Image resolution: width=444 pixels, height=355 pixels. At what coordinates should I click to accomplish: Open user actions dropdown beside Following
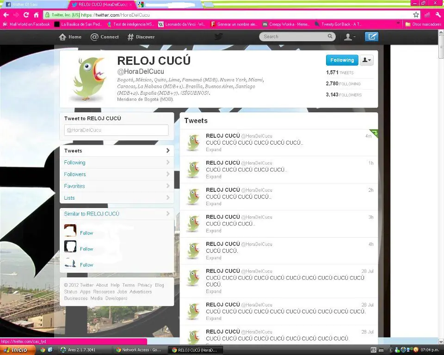[367, 60]
